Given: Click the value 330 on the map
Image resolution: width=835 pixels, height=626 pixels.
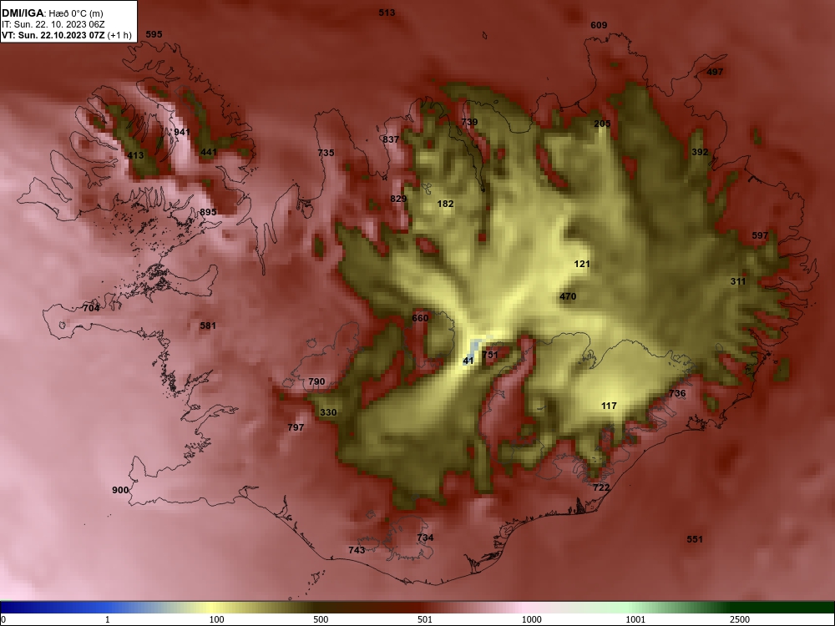Looking at the screenshot, I should 328,412.
